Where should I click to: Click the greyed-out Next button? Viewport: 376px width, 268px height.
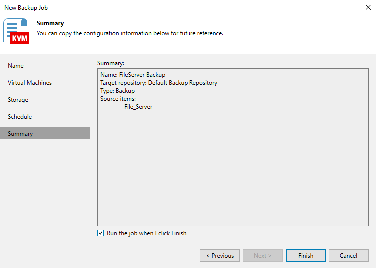point(263,256)
